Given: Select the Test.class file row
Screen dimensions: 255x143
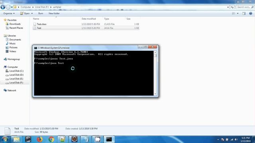Looking at the screenshot, I should pos(86,24).
